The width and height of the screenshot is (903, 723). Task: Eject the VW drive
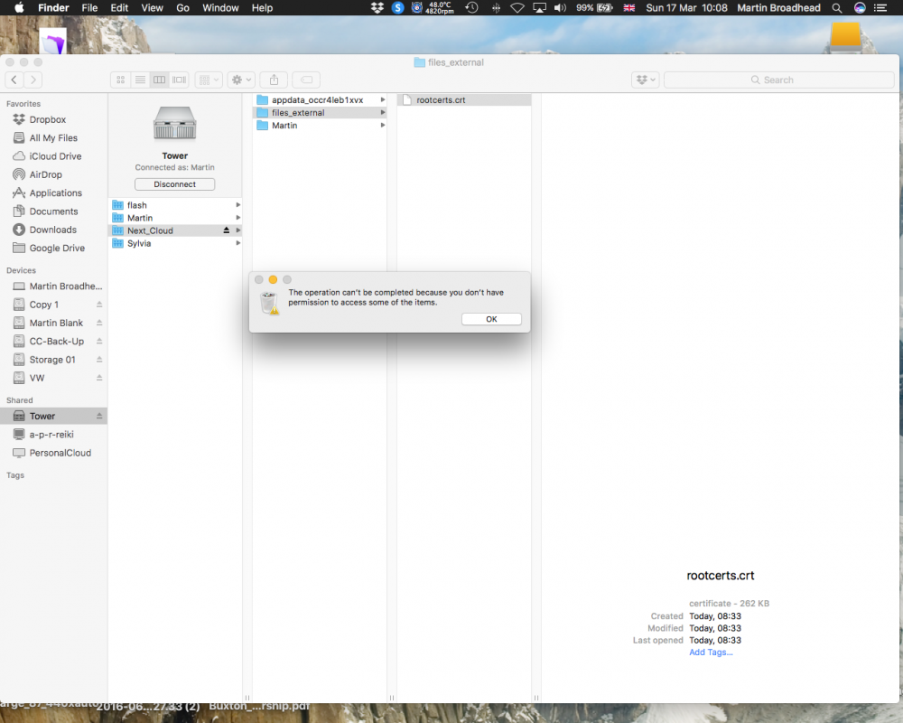pyautogui.click(x=99, y=378)
